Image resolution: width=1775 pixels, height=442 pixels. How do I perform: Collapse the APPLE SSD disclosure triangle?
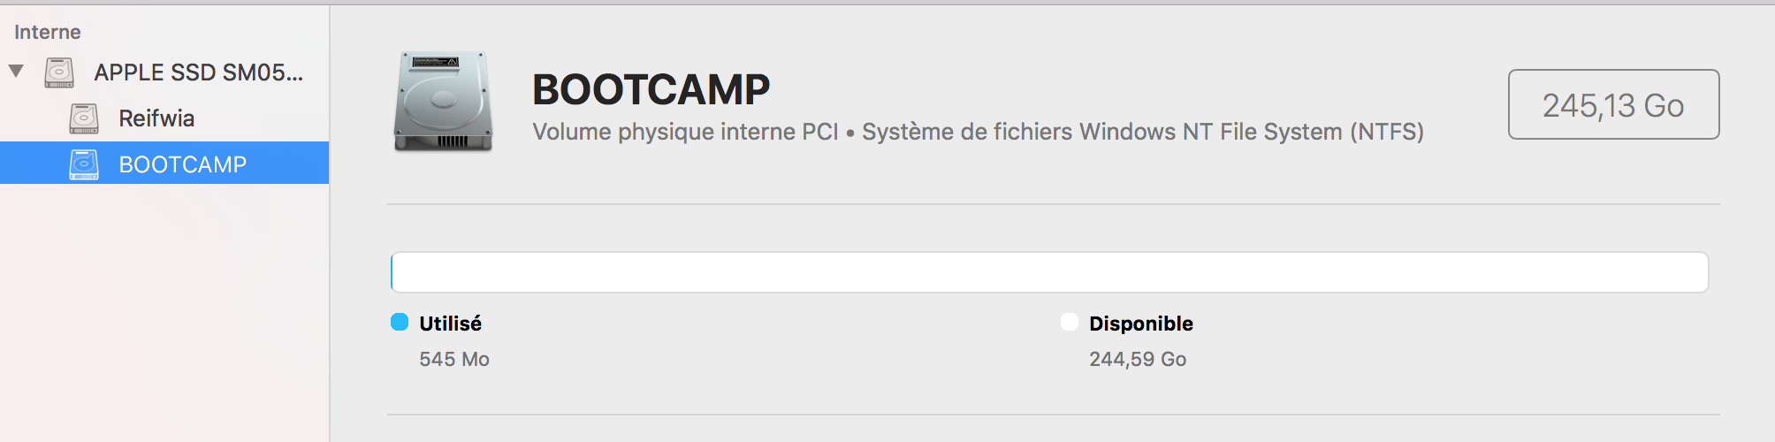pyautogui.click(x=16, y=71)
